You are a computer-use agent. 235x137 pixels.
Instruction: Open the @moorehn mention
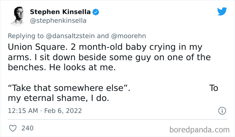click(129, 35)
